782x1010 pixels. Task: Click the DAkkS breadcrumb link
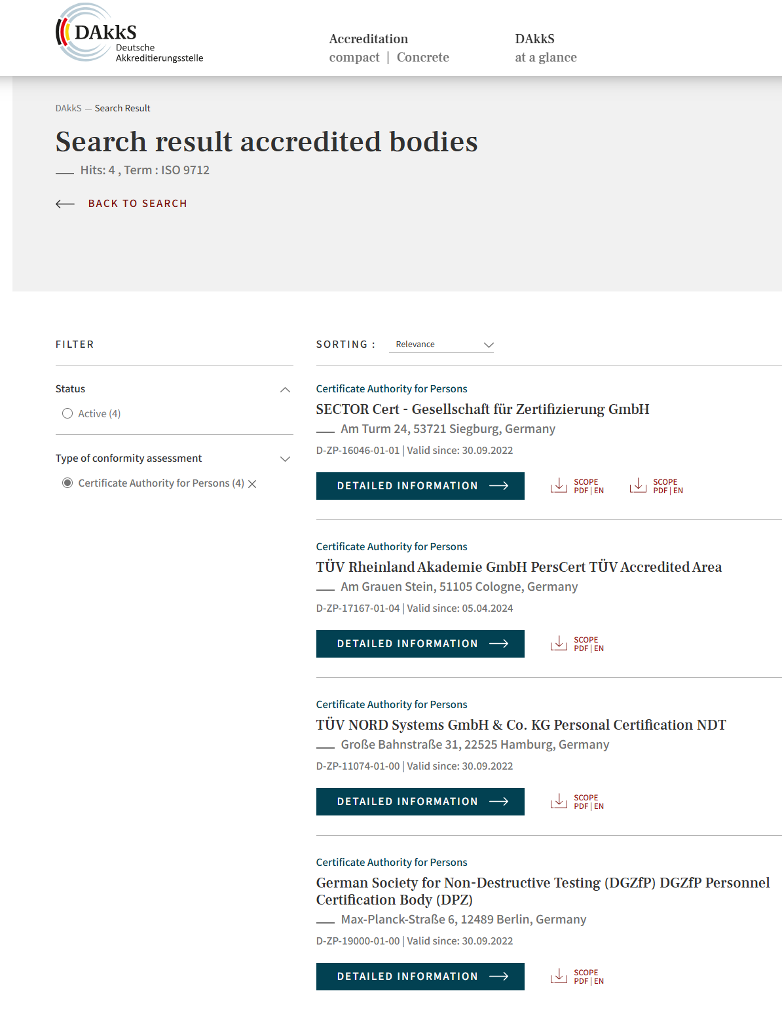69,108
